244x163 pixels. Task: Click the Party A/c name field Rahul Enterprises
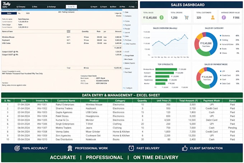pos(23,19)
